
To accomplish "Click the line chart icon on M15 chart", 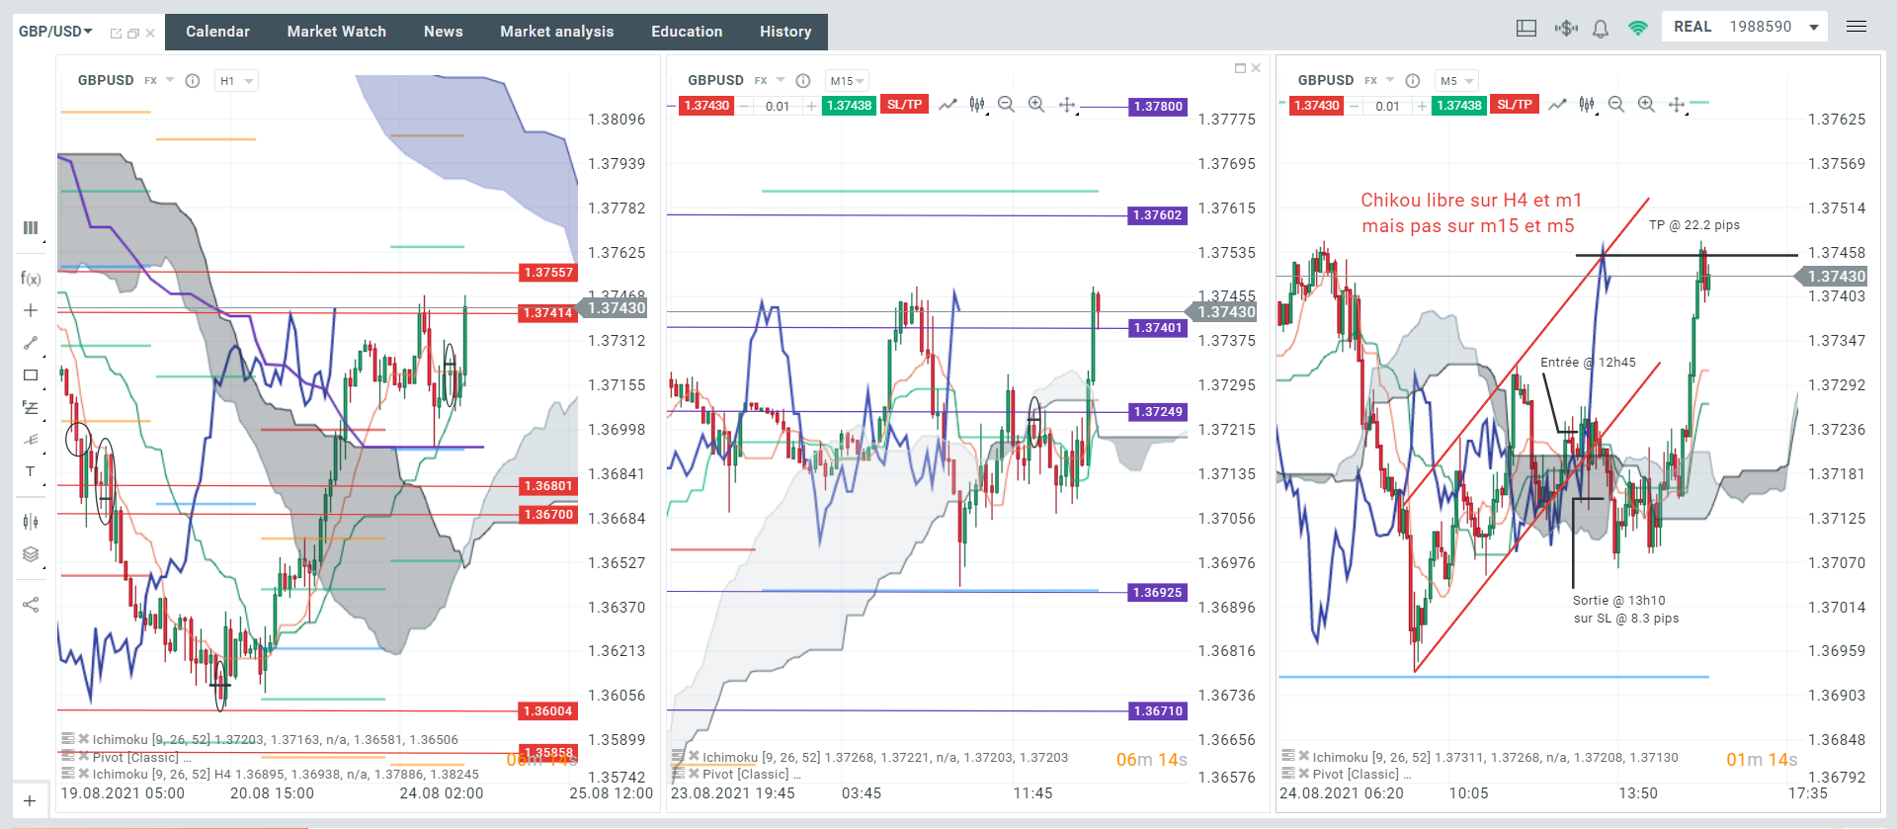I will point(948,104).
